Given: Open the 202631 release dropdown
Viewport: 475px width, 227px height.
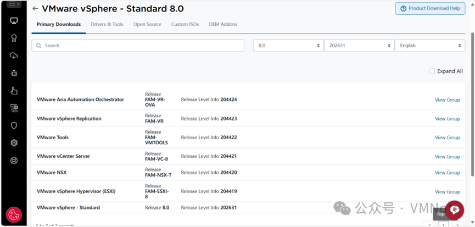Looking at the screenshot, I should coord(359,46).
